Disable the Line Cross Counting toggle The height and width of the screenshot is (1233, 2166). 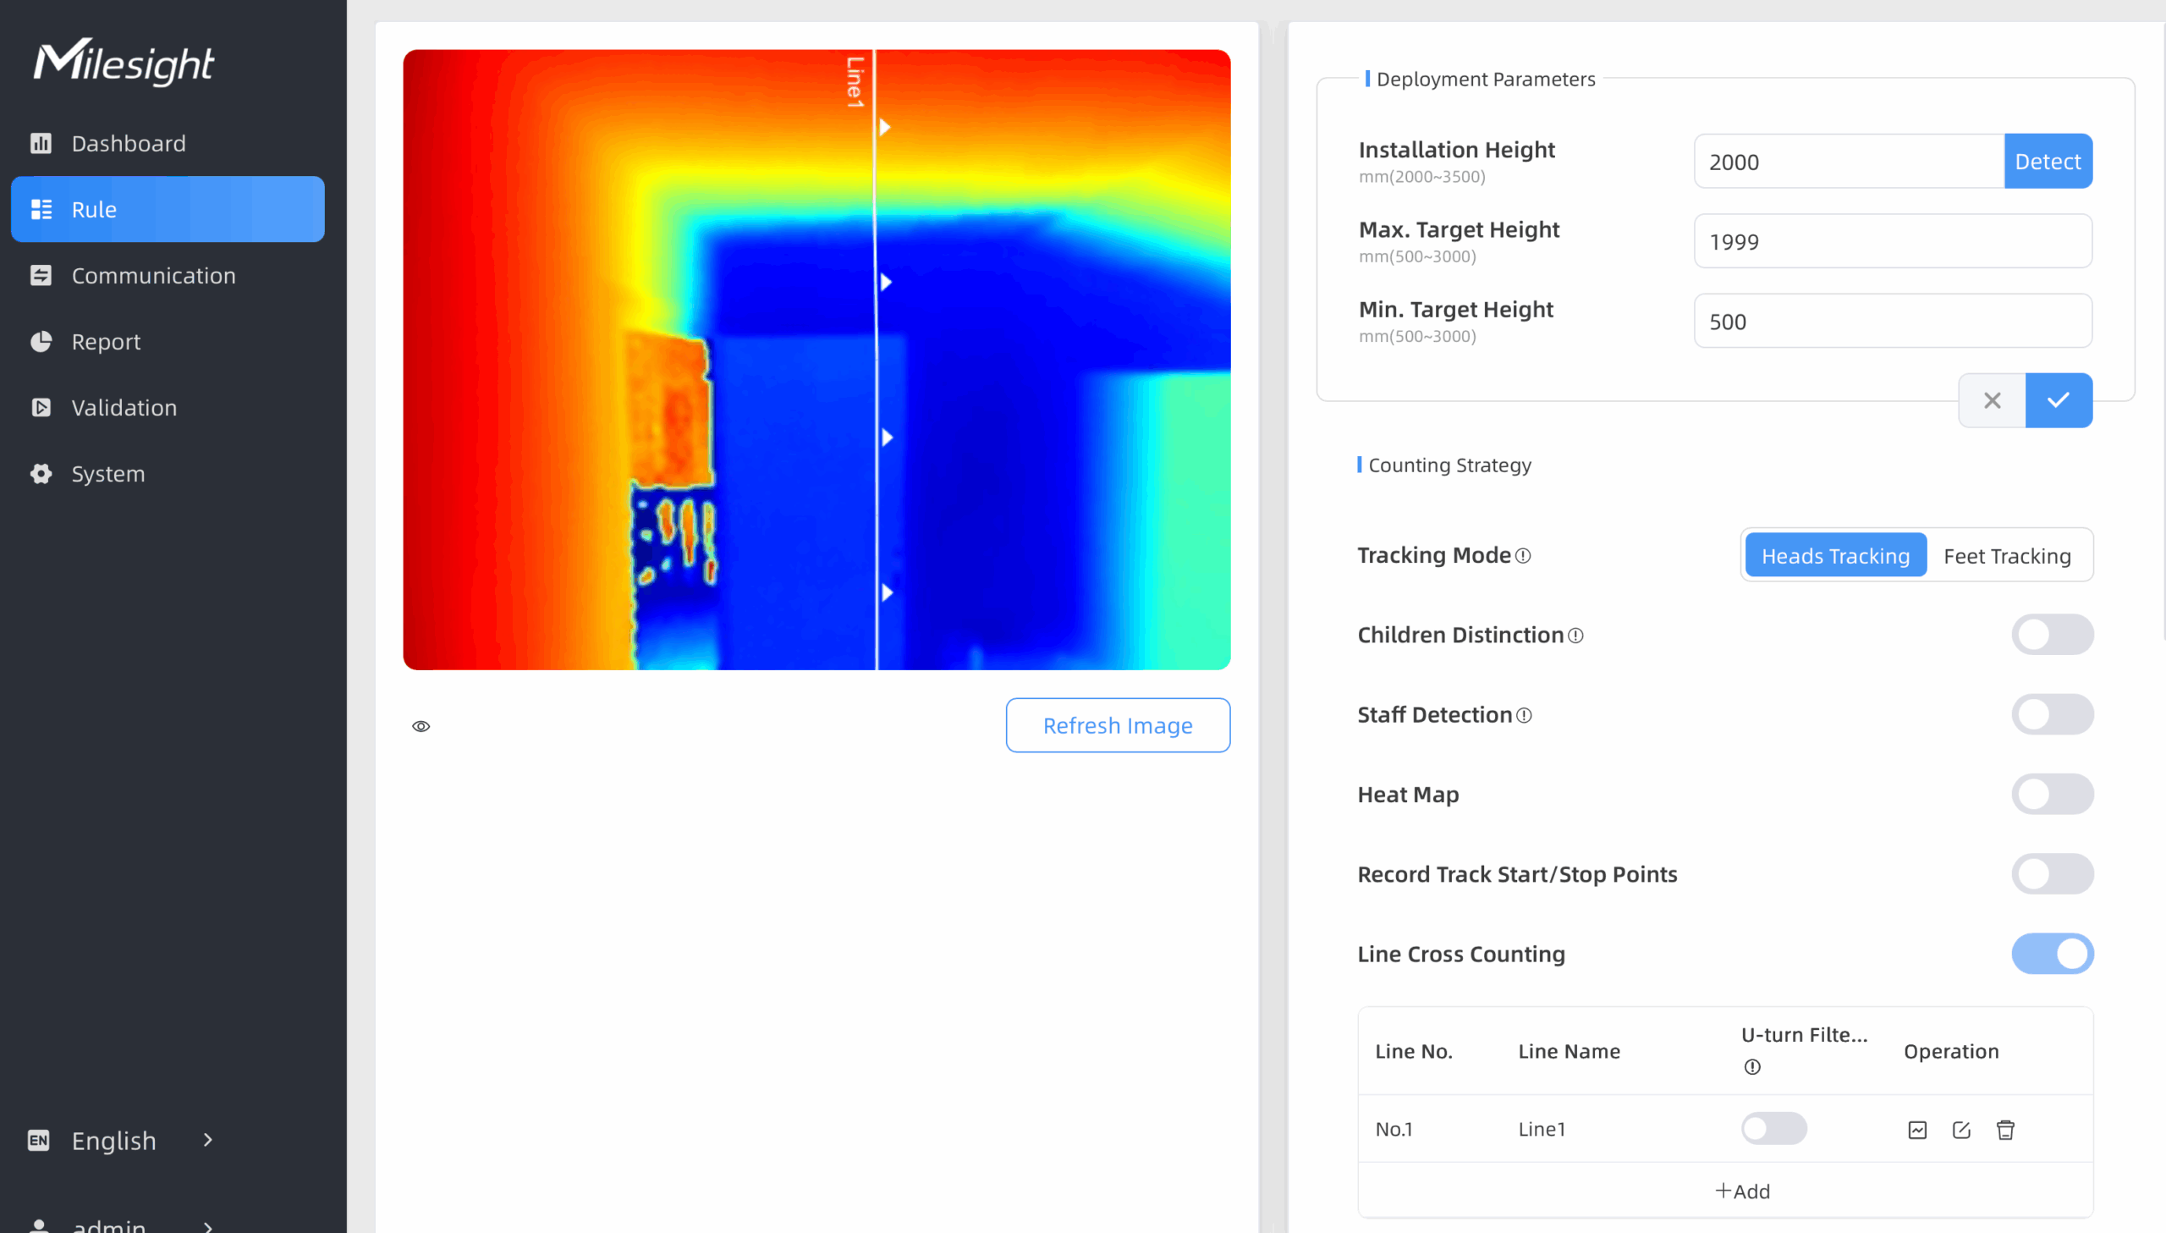[2052, 954]
